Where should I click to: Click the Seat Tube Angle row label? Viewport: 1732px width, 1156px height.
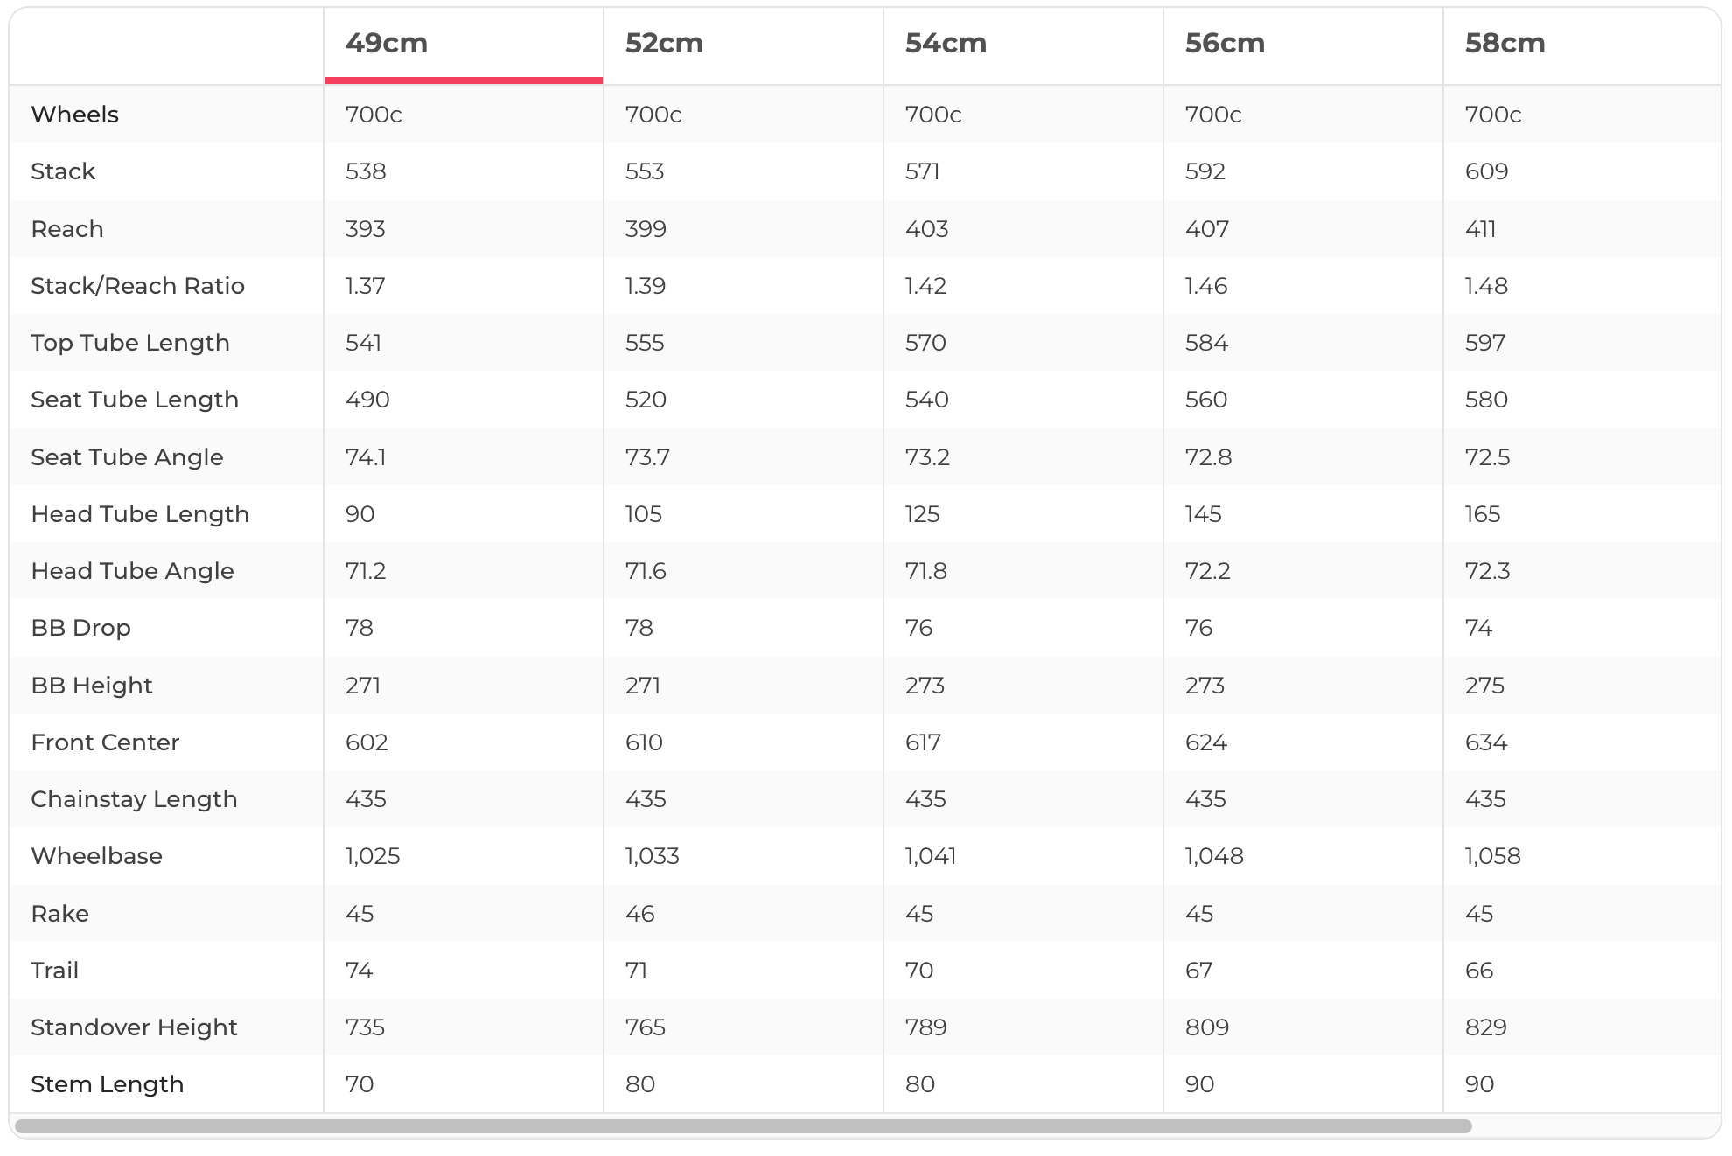[127, 457]
